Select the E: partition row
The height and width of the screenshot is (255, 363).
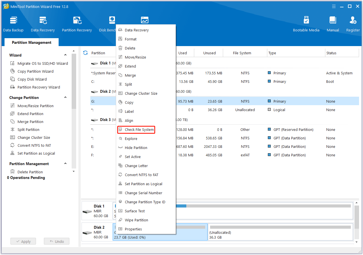pos(225,146)
